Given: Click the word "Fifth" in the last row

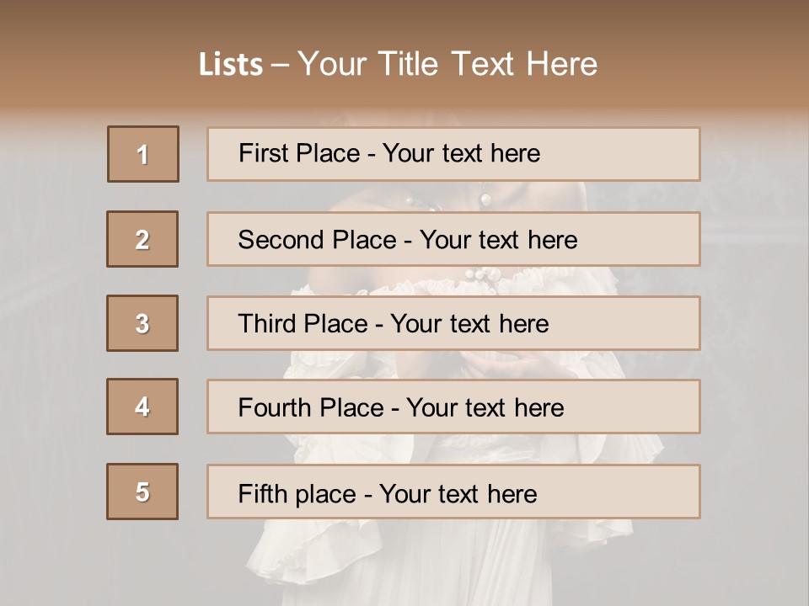Looking at the screenshot, I should [x=263, y=493].
